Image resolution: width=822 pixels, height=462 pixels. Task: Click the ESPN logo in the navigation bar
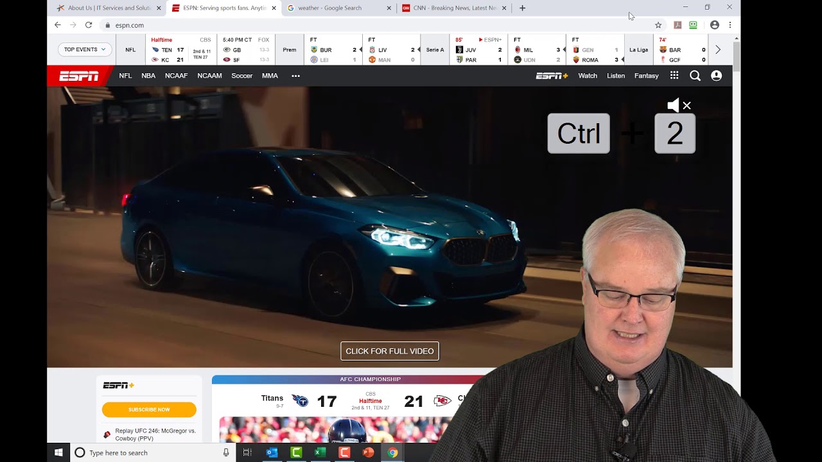(80, 76)
